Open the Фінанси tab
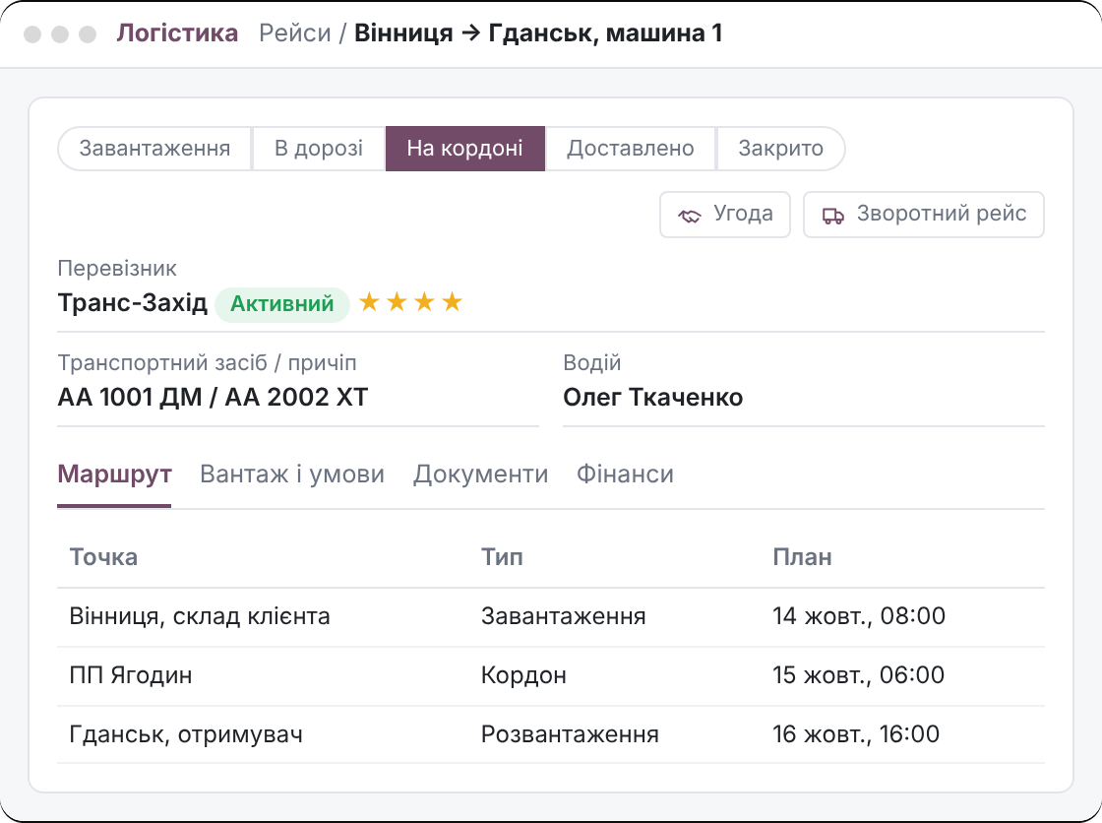 tap(625, 475)
